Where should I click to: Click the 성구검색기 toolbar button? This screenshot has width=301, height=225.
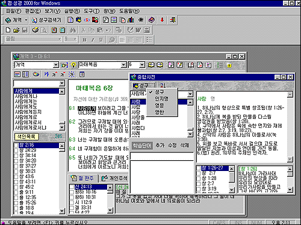[x=46, y=20]
